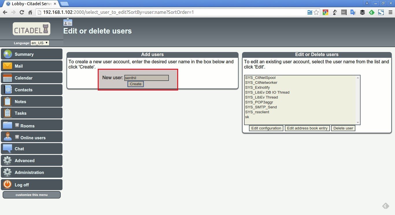Click the user list scrollbar down arrow
395x215 pixels.
point(358,123)
